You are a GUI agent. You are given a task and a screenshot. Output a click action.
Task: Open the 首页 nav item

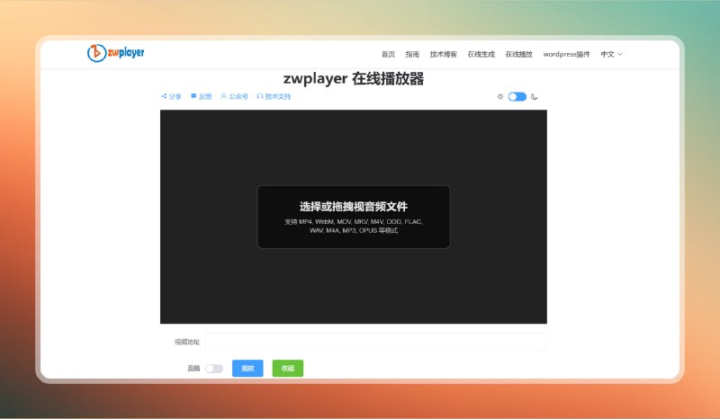point(388,54)
